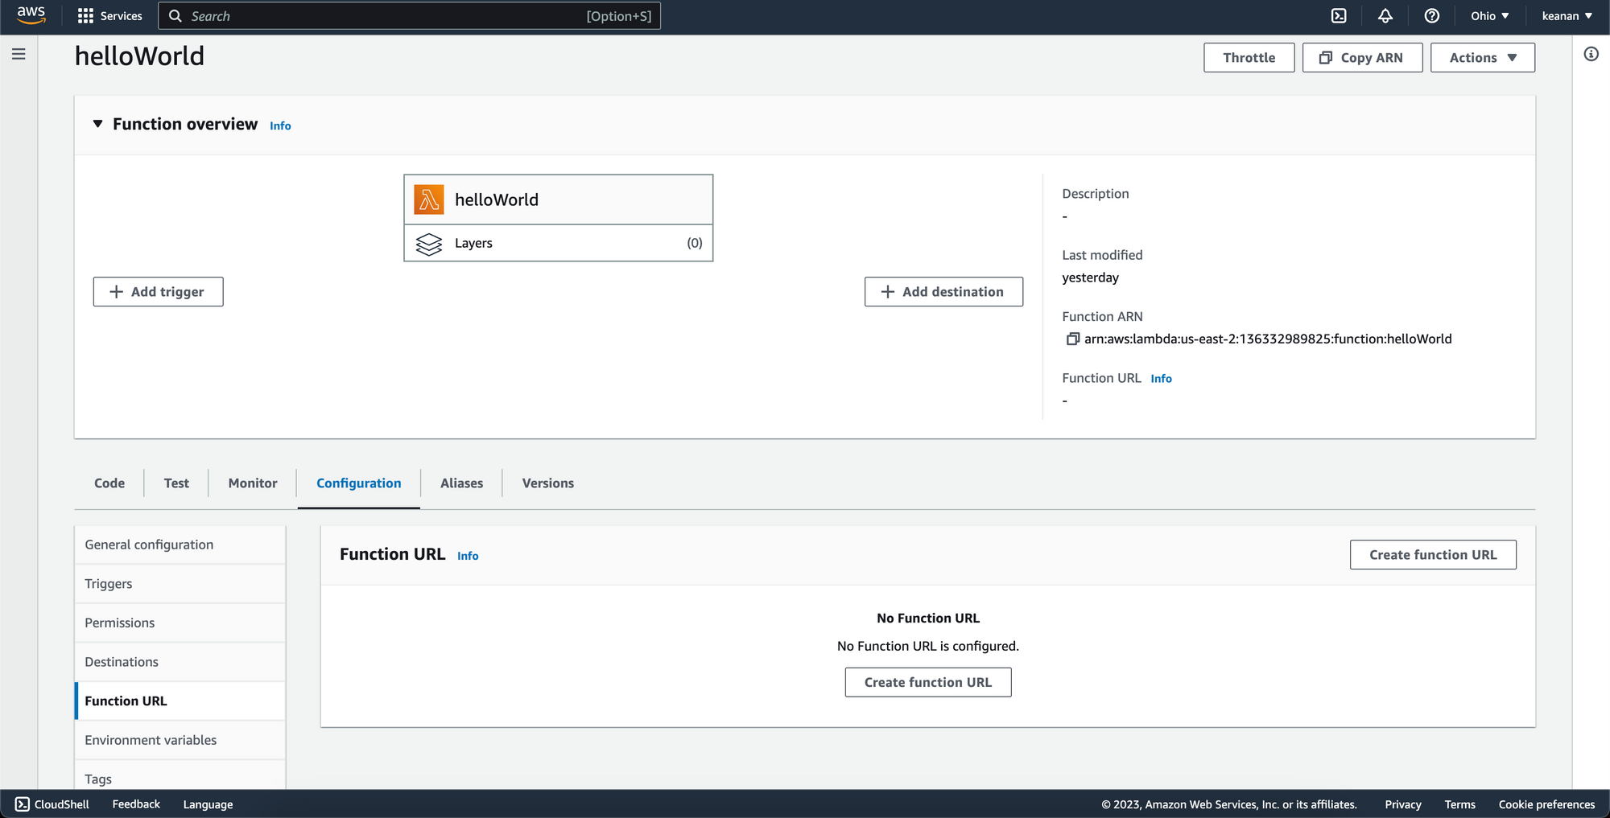Click the Lambda function icon in helloWorld box
This screenshot has height=818, width=1610.
429,199
